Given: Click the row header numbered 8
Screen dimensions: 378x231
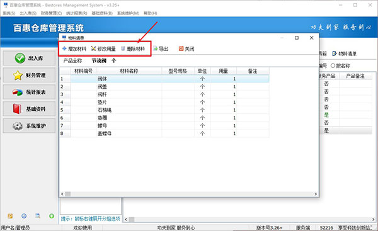Looking at the screenshot, I should tap(65, 133).
